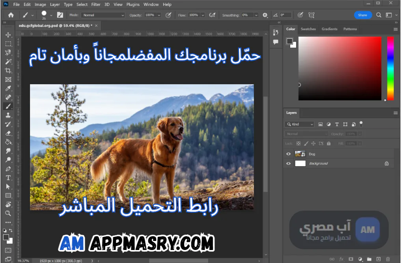Viewport: 401px width, 263px height.
Task: Open the Filter menu
Action: click(96, 4)
